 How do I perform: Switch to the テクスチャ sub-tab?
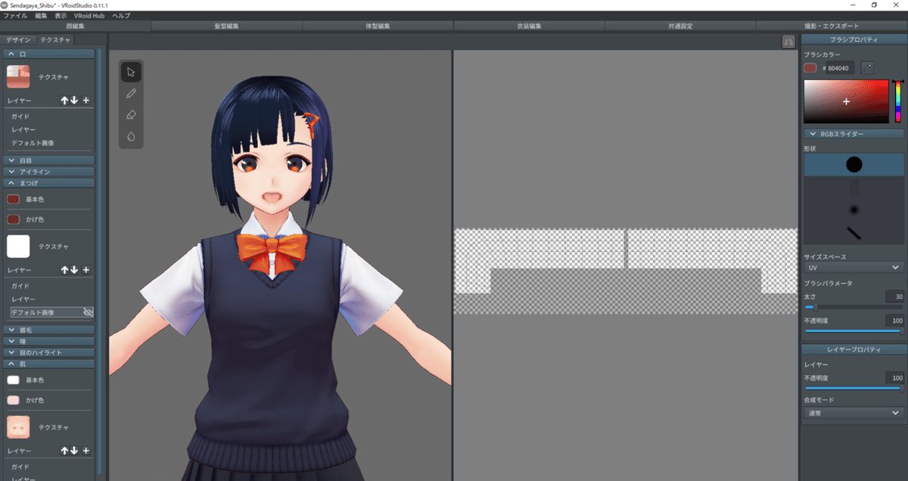click(x=55, y=39)
